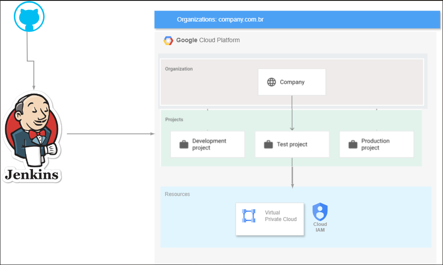This screenshot has width=443, height=265.
Task: Click the globe icon beside Company
Action: tap(272, 82)
